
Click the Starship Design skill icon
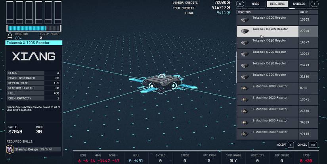tap(11, 149)
